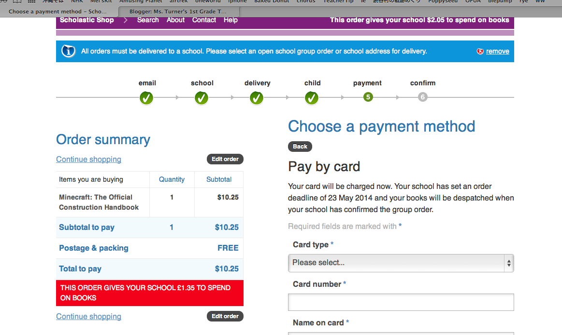
Task: Click the info icon in blue notice
Action: click(69, 51)
